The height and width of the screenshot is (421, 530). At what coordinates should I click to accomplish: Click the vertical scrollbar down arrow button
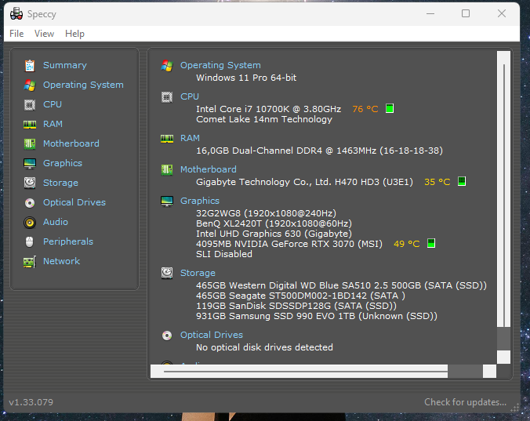coord(503,357)
